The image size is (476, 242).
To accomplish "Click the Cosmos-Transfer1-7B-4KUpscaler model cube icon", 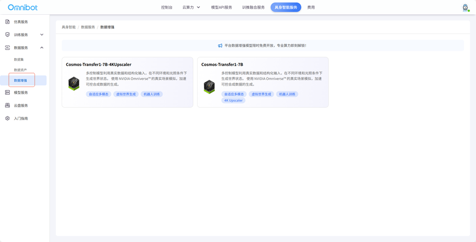I will point(74,84).
